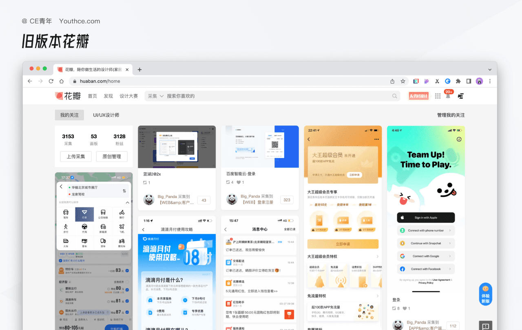This screenshot has width=522, height=330.
Task: Click repin icon under 蓝湖2@2x
Action: coord(145,183)
